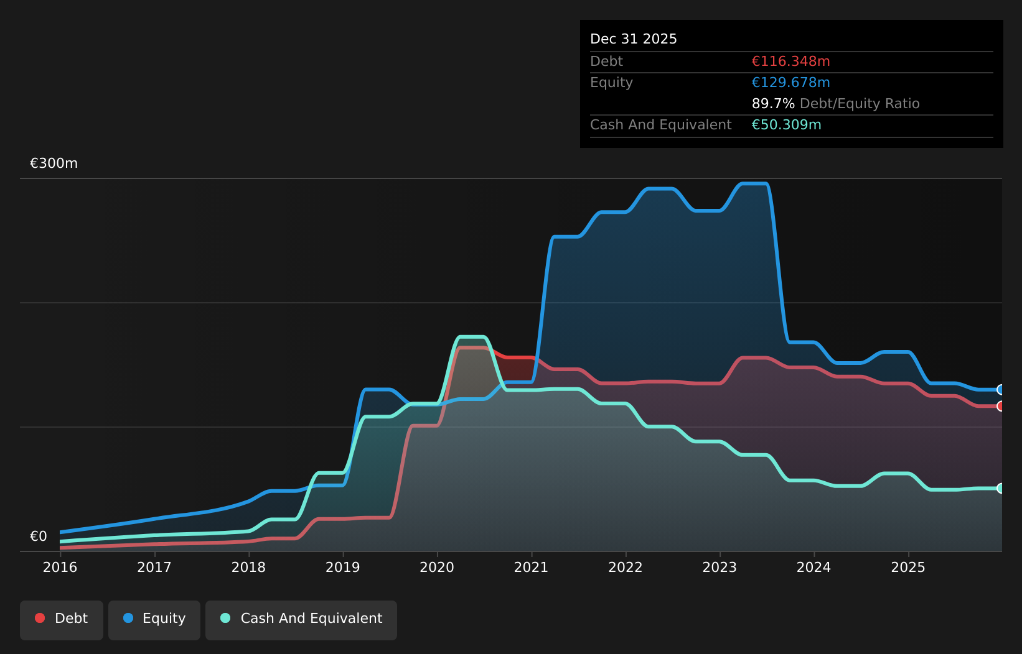Click the Dec 31 2025 tooltip date

[634, 39]
